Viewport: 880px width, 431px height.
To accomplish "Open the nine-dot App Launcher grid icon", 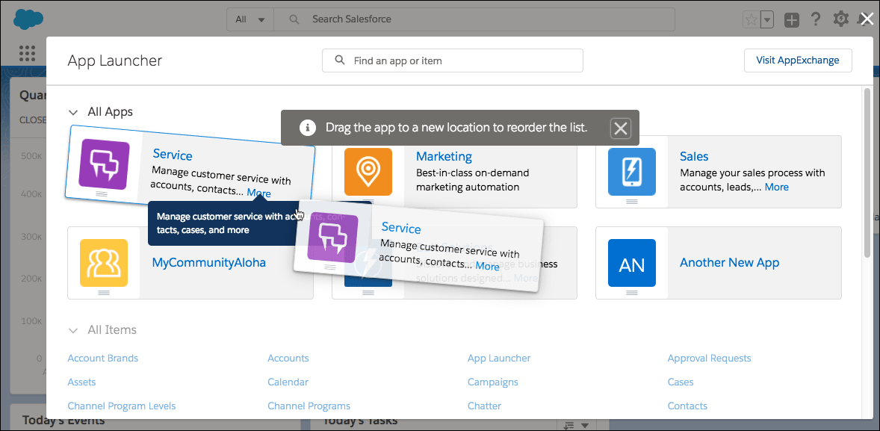I will click(27, 53).
